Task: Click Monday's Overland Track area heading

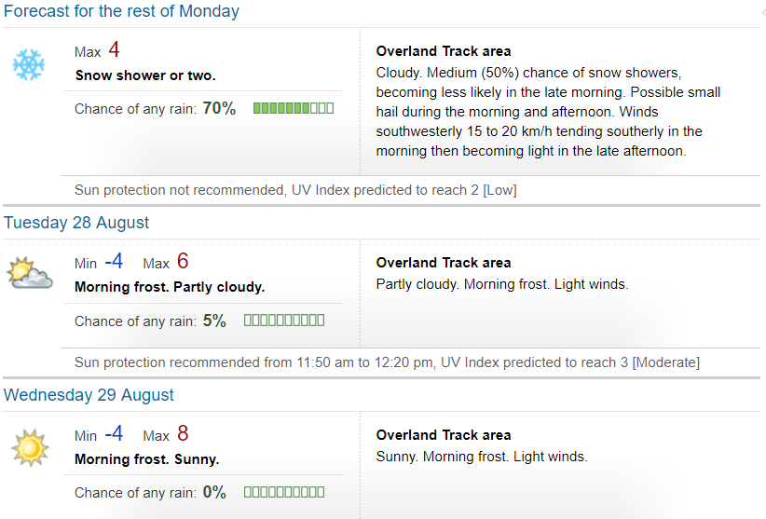Action: click(443, 51)
